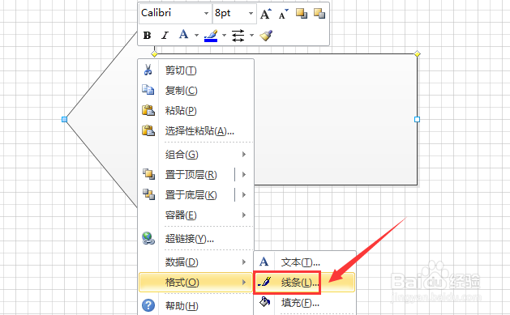Select 格式(O) menu entry
Image resolution: width=510 pixels, height=315 pixels.
(x=196, y=282)
